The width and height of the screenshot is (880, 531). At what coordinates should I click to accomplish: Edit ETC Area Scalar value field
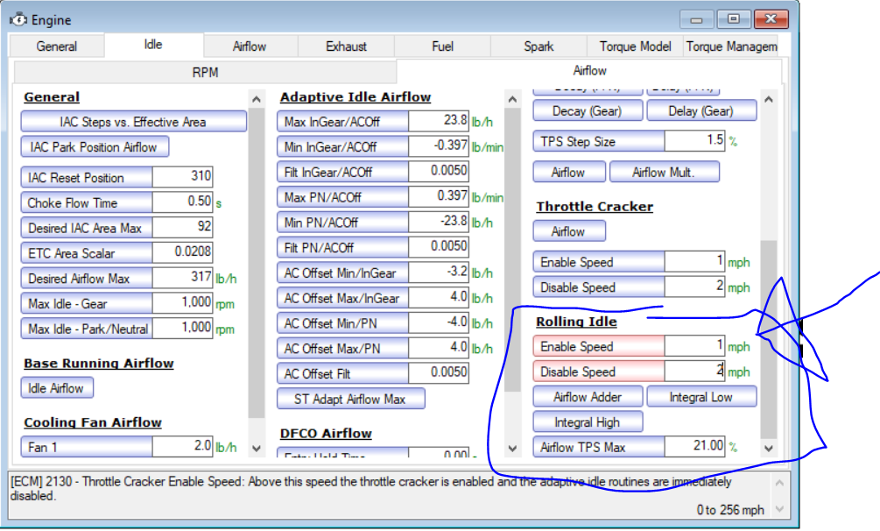tap(182, 252)
